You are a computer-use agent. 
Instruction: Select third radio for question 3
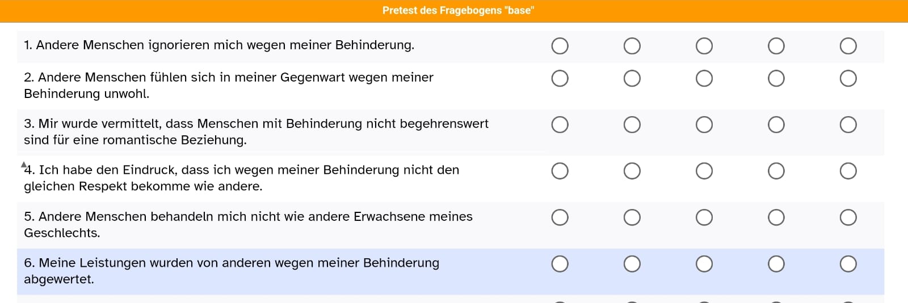[704, 125]
